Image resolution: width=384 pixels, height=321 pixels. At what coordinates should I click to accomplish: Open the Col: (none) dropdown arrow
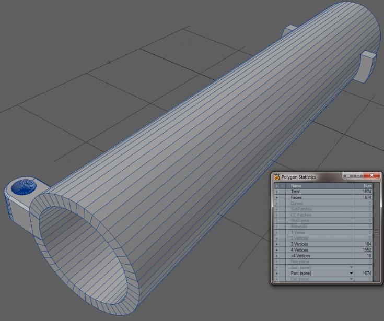click(x=351, y=279)
